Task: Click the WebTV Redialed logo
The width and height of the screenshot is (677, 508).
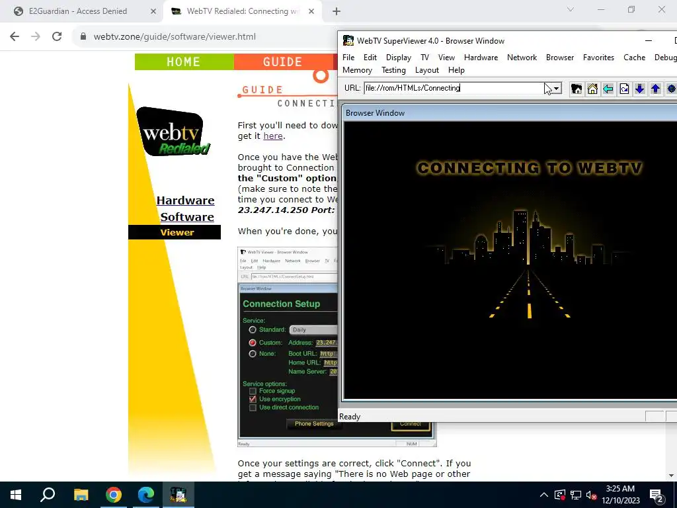Action: click(173, 132)
